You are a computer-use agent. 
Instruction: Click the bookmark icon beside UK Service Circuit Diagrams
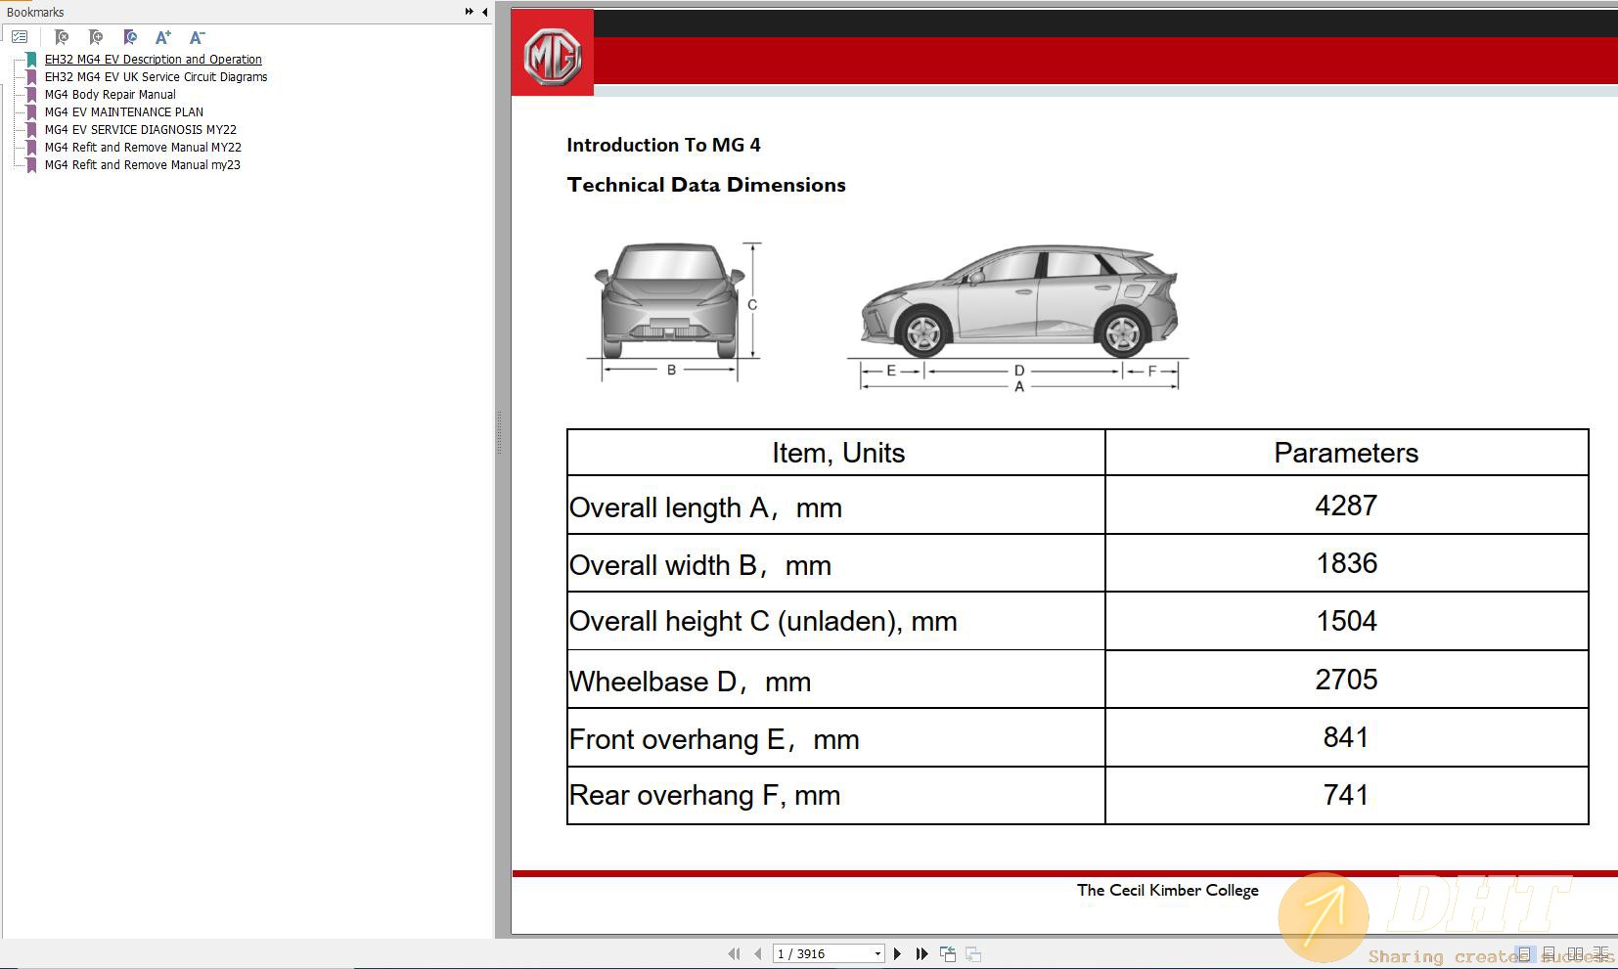(x=31, y=77)
